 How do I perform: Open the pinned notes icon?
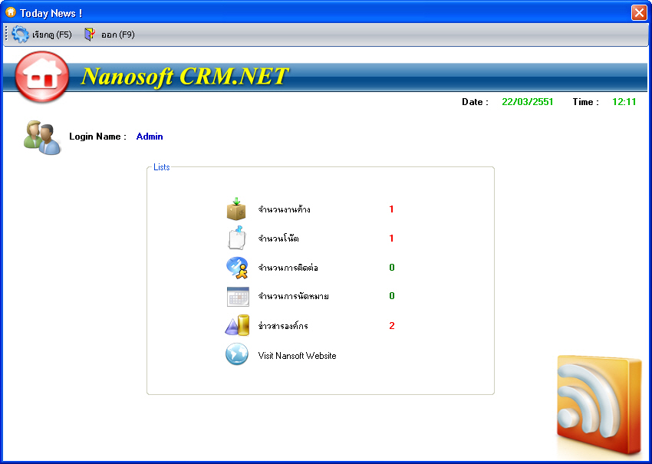(237, 238)
